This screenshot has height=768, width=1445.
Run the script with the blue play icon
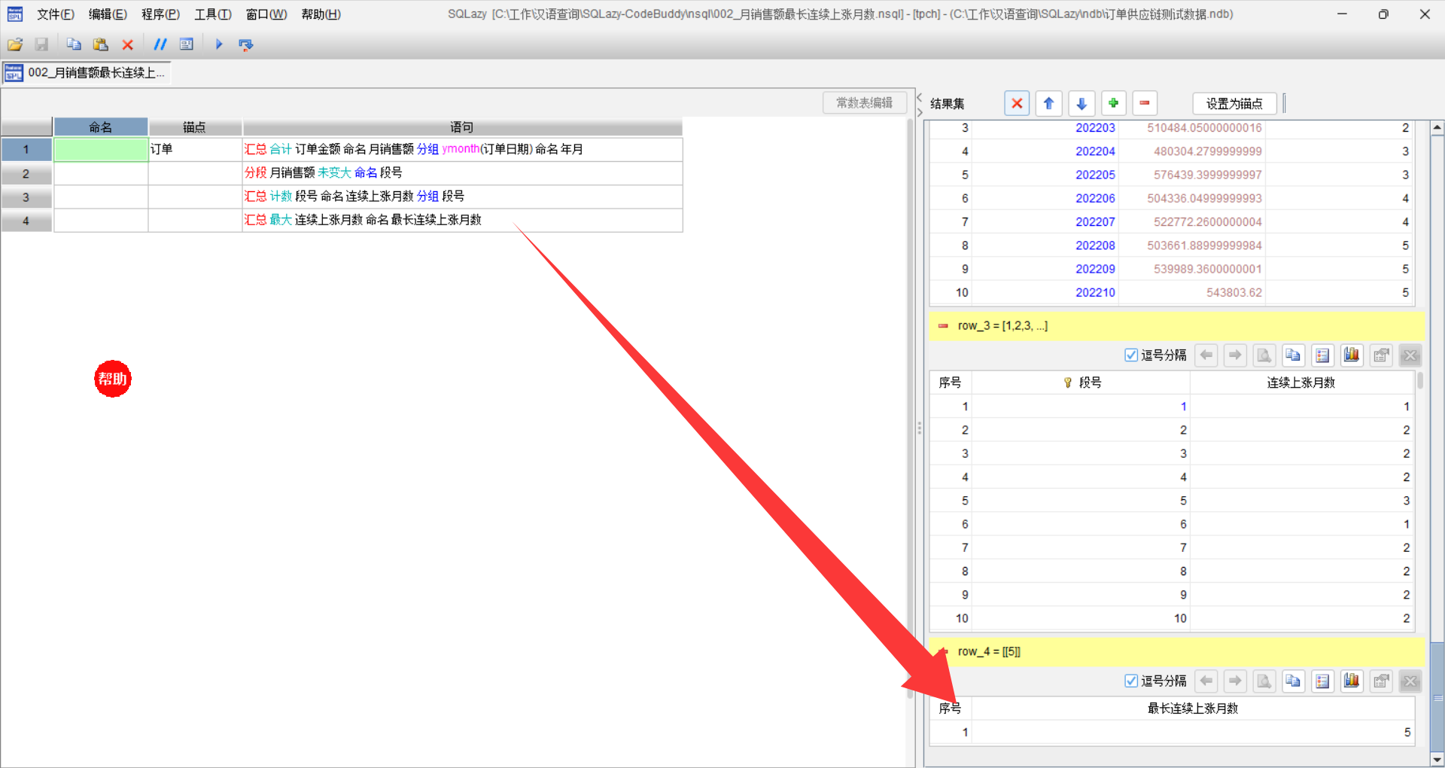coord(219,44)
